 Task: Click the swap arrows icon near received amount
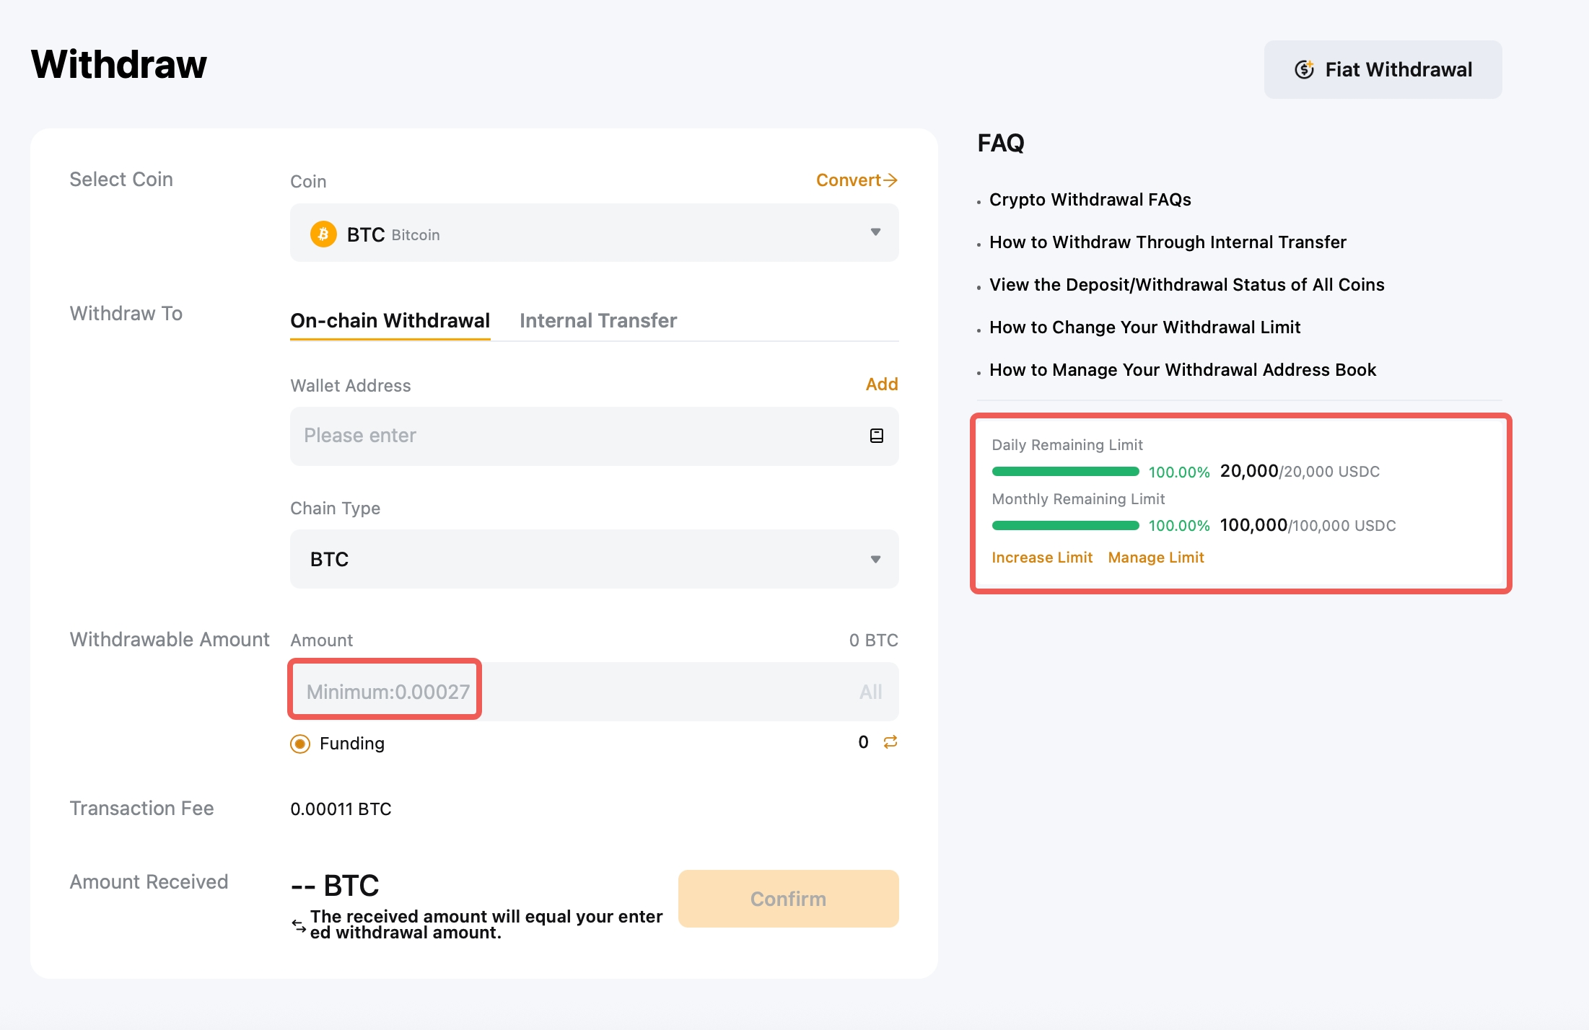tap(299, 925)
